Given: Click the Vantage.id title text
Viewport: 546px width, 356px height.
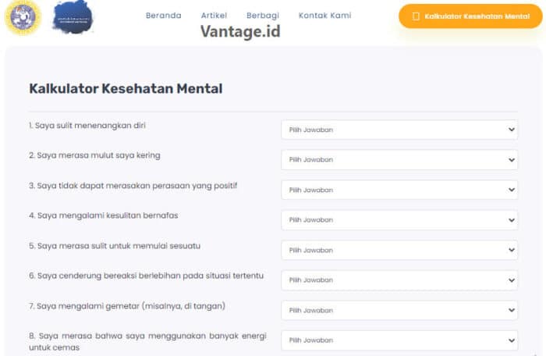Looking at the screenshot, I should point(240,31).
